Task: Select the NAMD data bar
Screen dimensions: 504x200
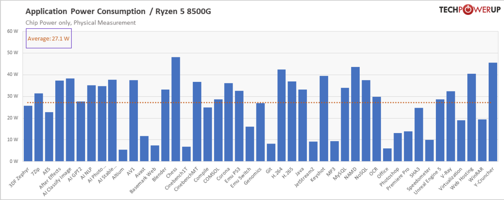Action: click(x=356, y=114)
